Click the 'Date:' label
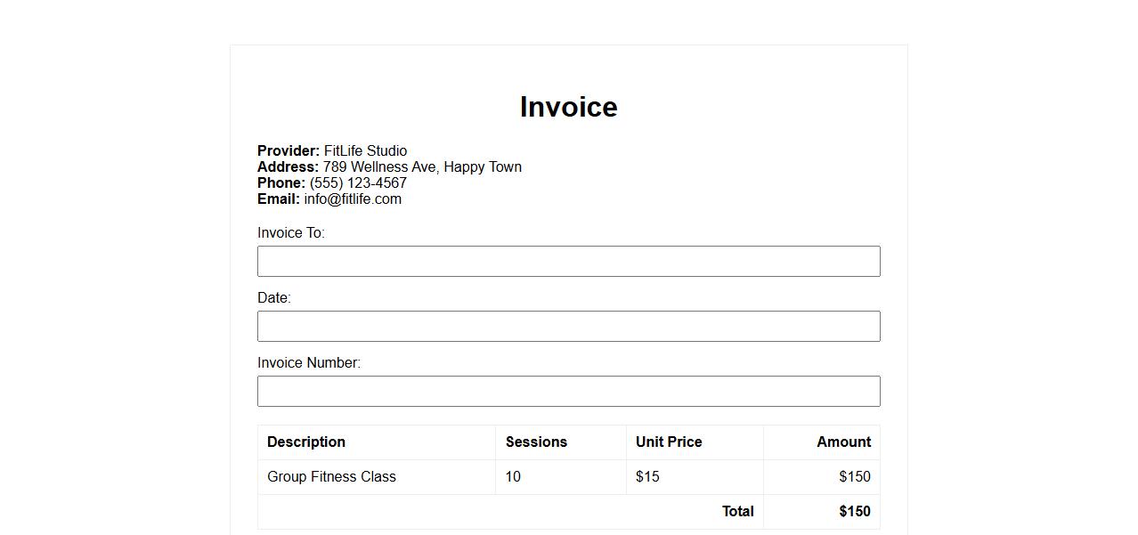 tap(274, 298)
